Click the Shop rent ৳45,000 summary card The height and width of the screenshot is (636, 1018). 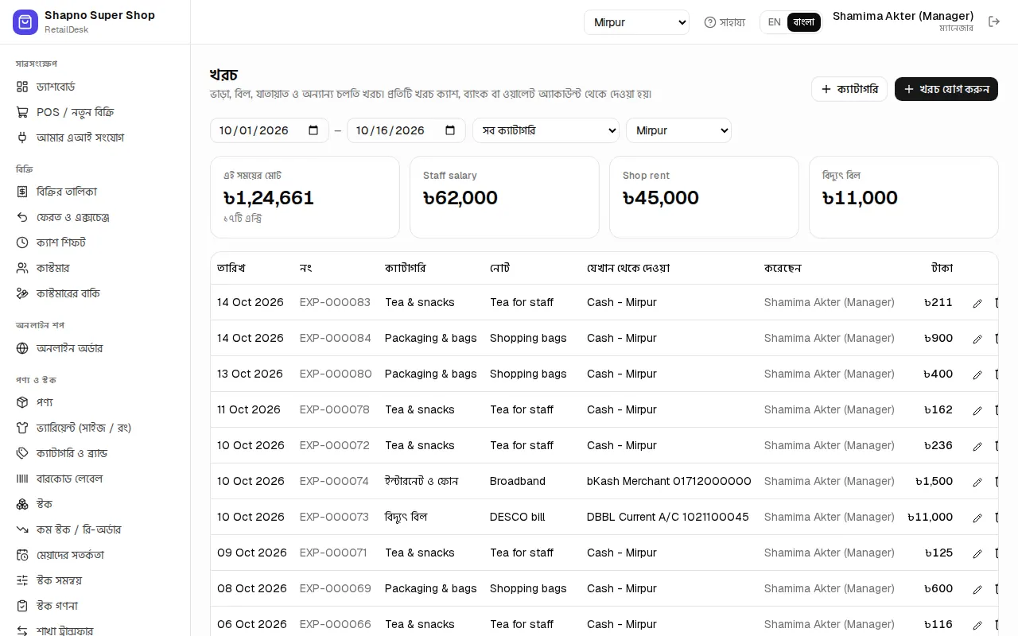[704, 197]
